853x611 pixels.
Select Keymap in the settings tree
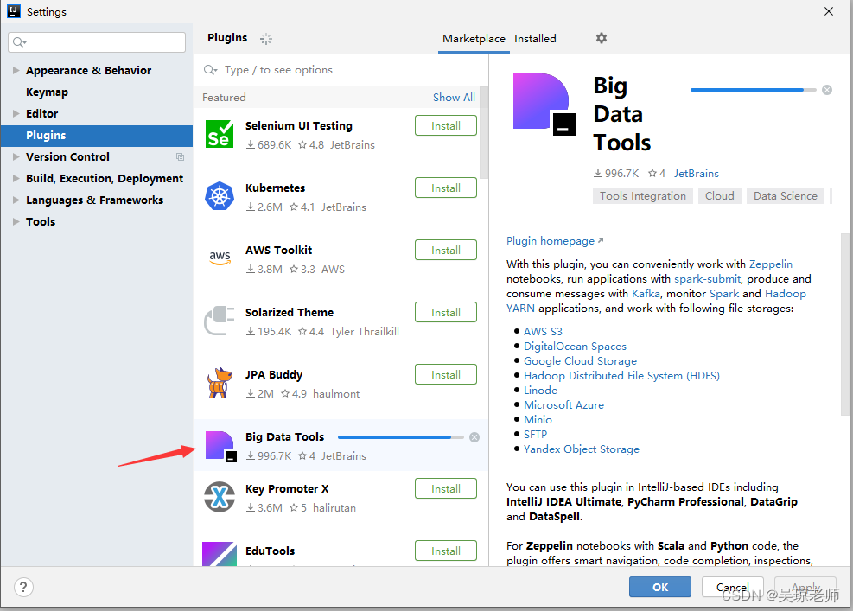pos(47,92)
